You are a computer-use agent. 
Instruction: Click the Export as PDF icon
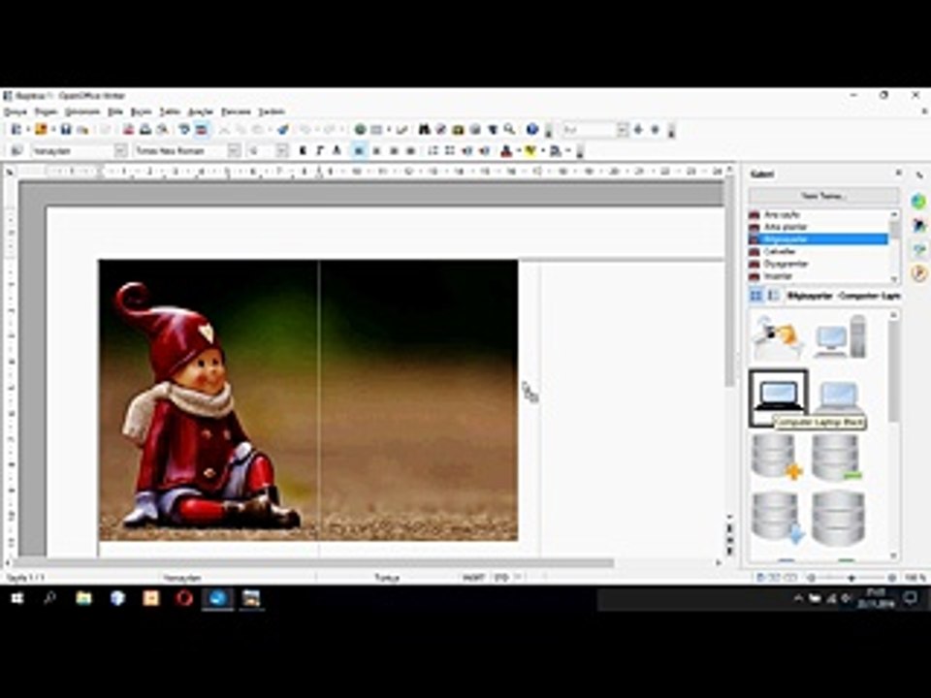[128, 129]
